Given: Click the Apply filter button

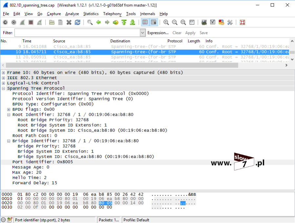Looking at the screenshot, I should (x=190, y=33).
